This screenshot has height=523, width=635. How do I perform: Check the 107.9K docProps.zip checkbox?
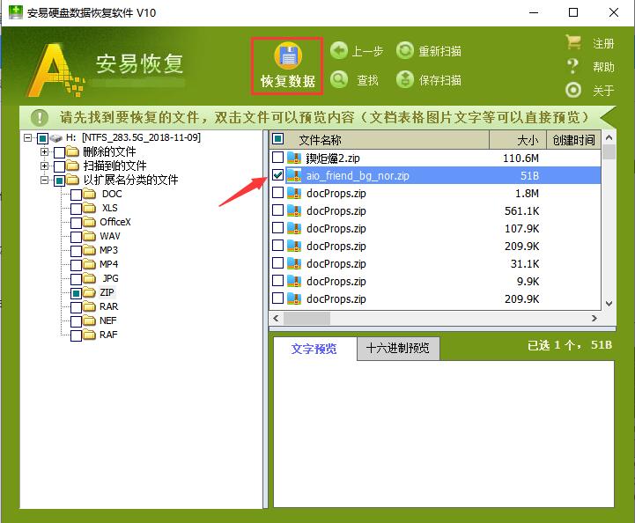tap(277, 227)
